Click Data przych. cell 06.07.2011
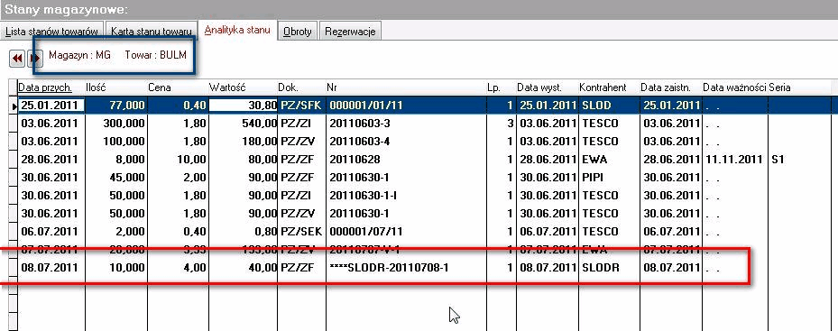This screenshot has height=331, width=838. tap(51, 232)
